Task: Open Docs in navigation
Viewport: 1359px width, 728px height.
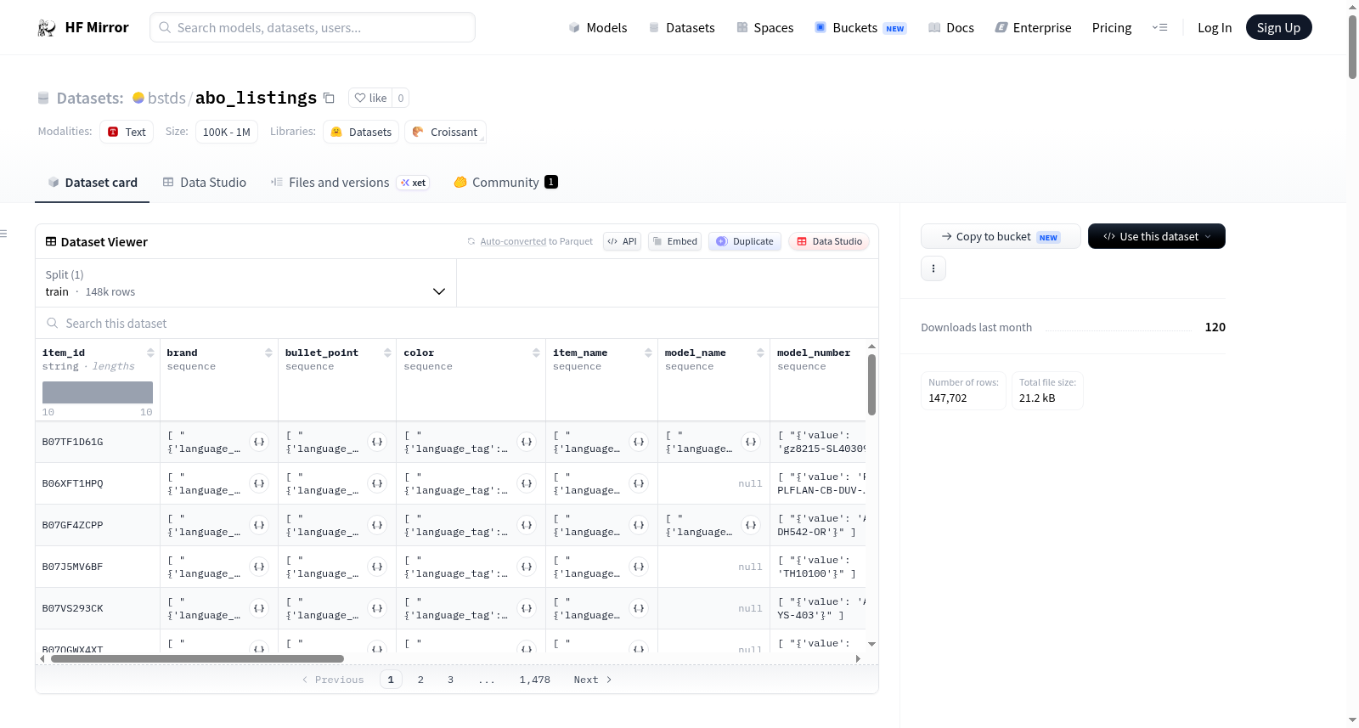Action: pyautogui.click(x=951, y=27)
